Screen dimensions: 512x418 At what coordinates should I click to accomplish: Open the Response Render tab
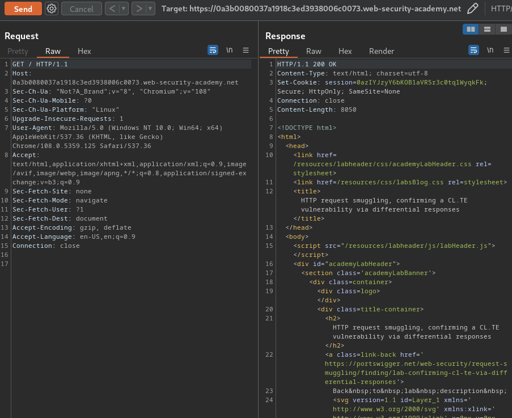pyautogui.click(x=382, y=51)
